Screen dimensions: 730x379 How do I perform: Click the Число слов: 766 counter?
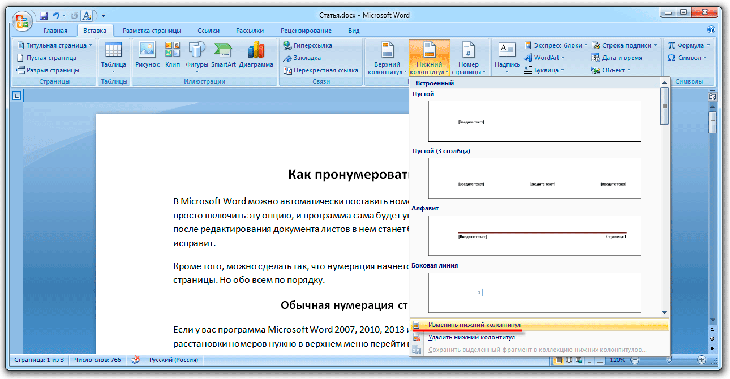pyautogui.click(x=97, y=360)
